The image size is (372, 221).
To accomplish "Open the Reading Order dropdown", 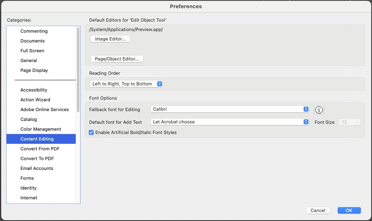I will tap(126, 84).
